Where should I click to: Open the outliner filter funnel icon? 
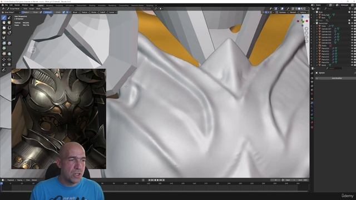[350, 9]
